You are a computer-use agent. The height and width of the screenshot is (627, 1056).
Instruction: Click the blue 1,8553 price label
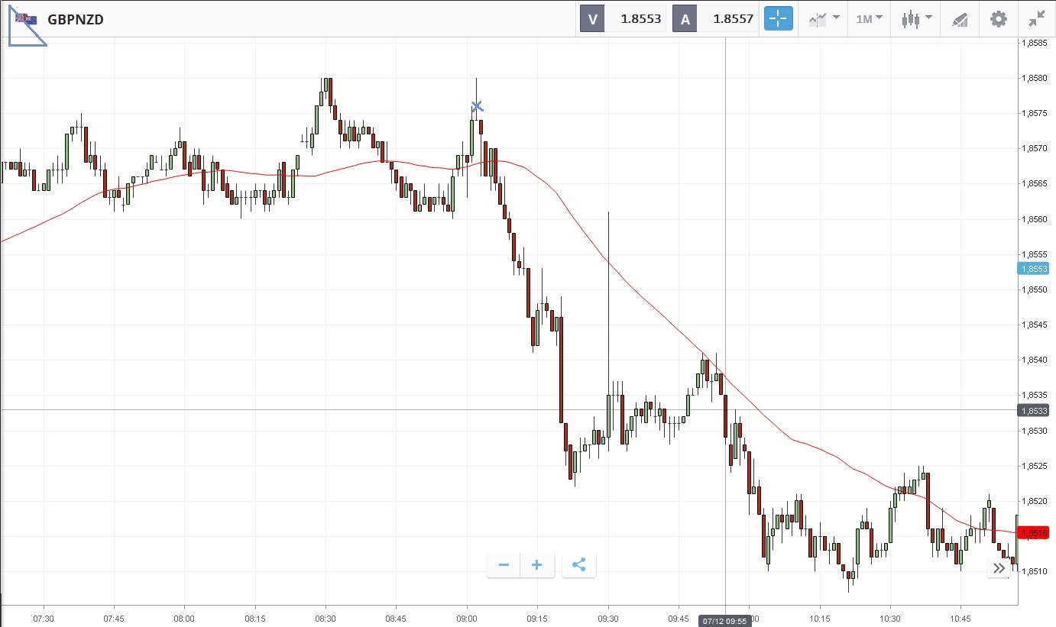tap(1033, 269)
